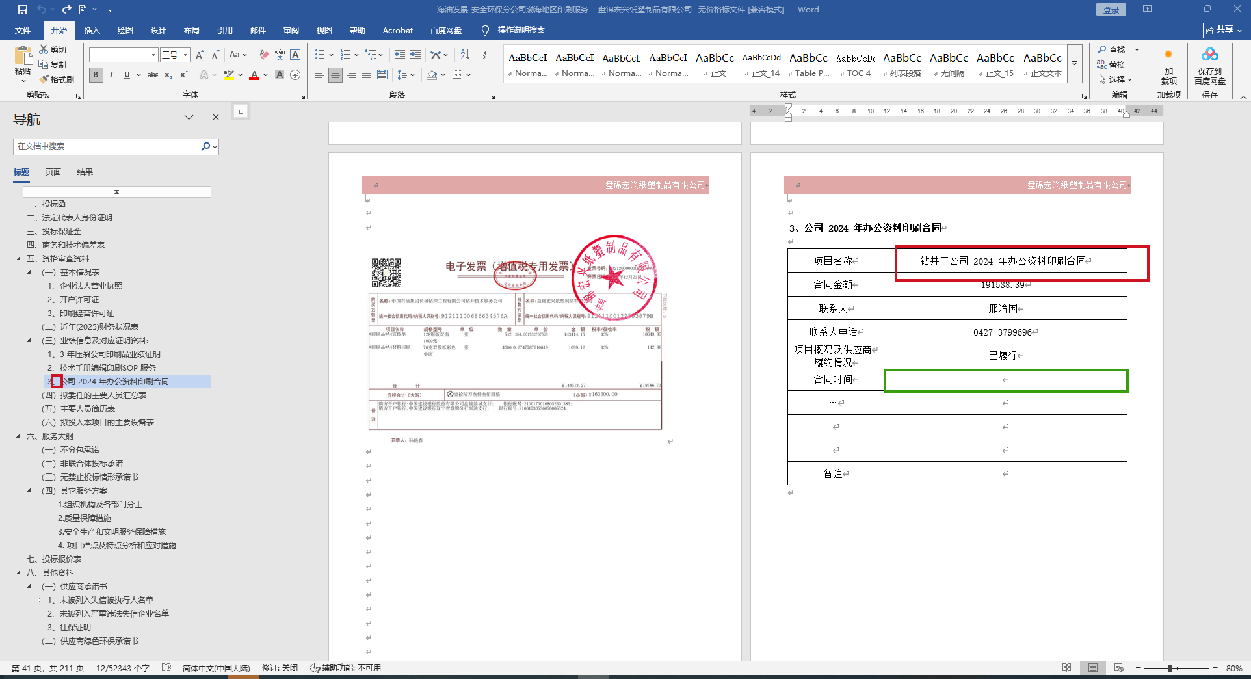
Task: Open the 布局 ribbon tab
Action: pyautogui.click(x=191, y=30)
